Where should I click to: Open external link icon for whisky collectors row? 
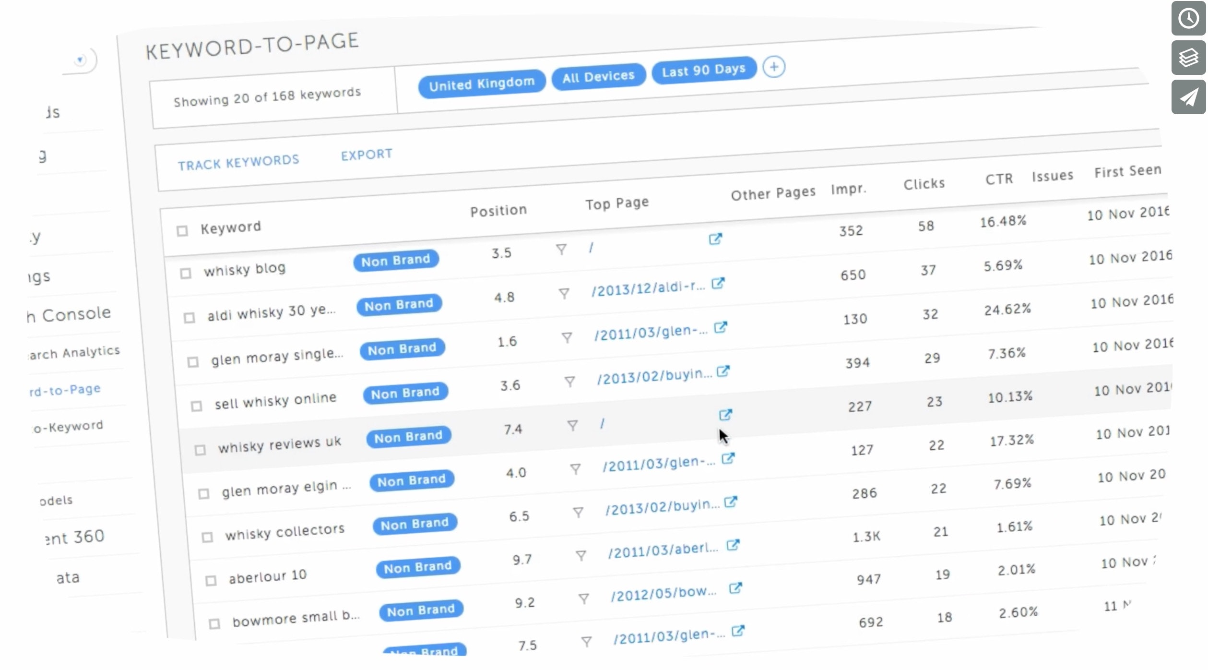click(730, 502)
